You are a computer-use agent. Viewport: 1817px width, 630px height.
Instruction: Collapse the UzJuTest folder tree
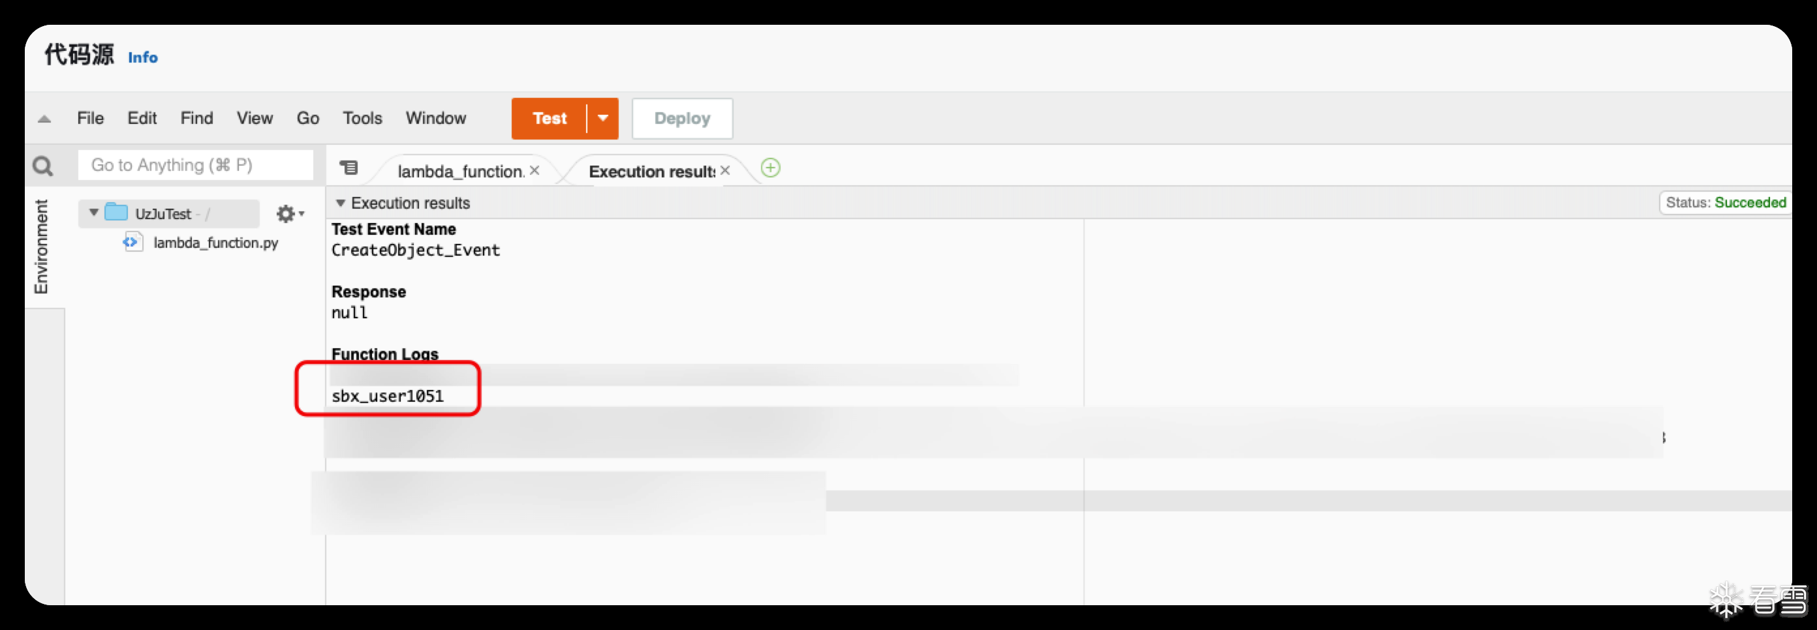pyautogui.click(x=94, y=212)
